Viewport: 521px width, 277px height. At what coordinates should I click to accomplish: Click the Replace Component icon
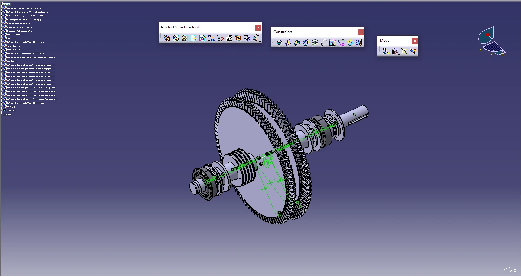(x=211, y=38)
